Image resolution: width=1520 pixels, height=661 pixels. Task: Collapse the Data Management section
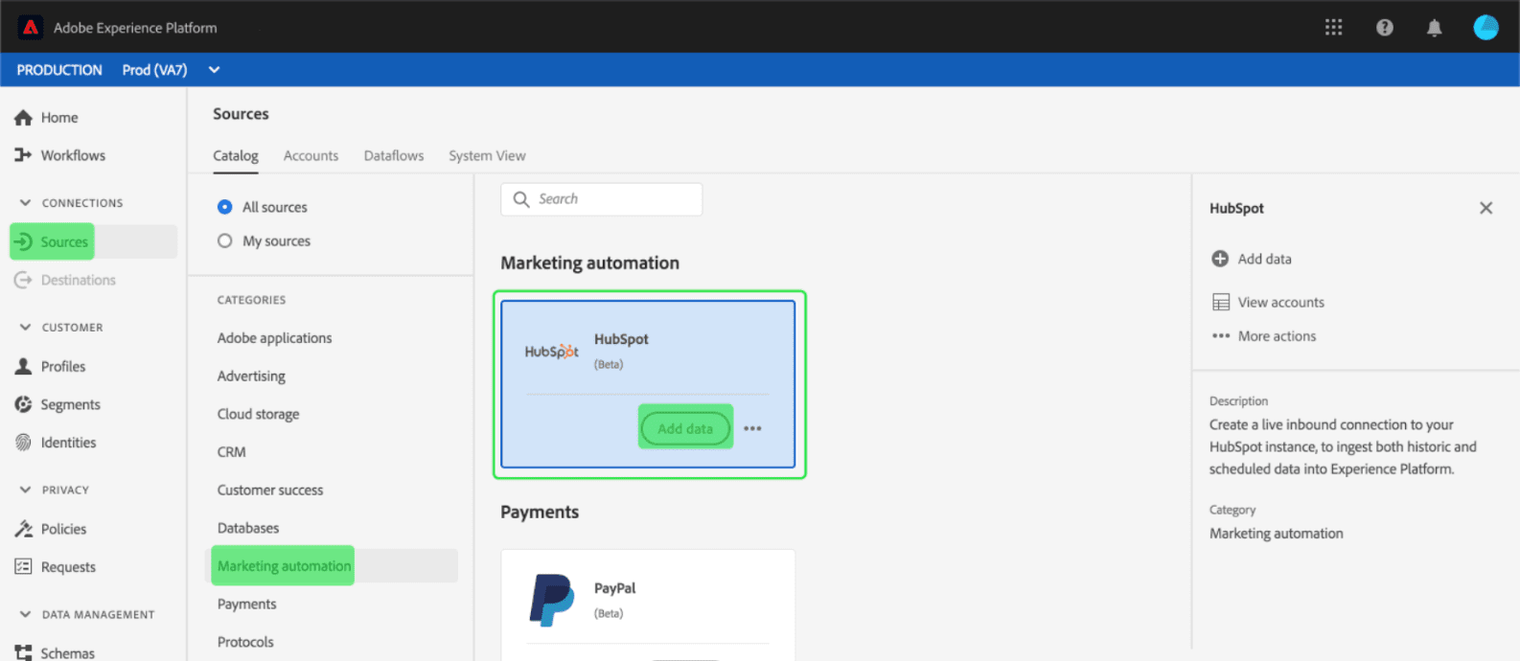click(x=25, y=614)
